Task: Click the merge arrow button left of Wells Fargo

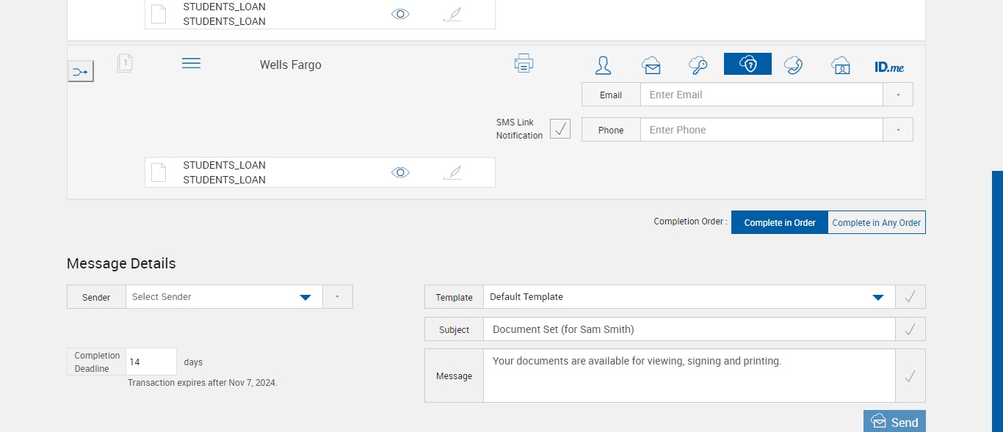Action: (81, 72)
